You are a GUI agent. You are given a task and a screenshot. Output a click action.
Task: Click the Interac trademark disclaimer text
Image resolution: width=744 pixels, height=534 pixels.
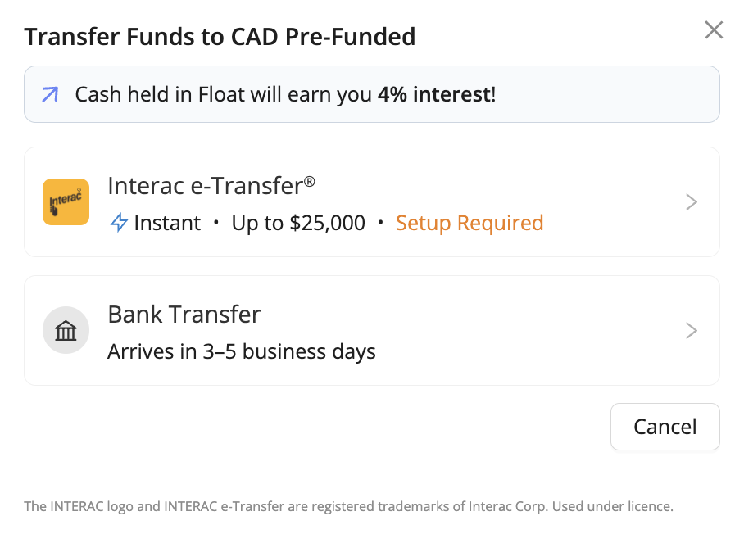coord(348,506)
